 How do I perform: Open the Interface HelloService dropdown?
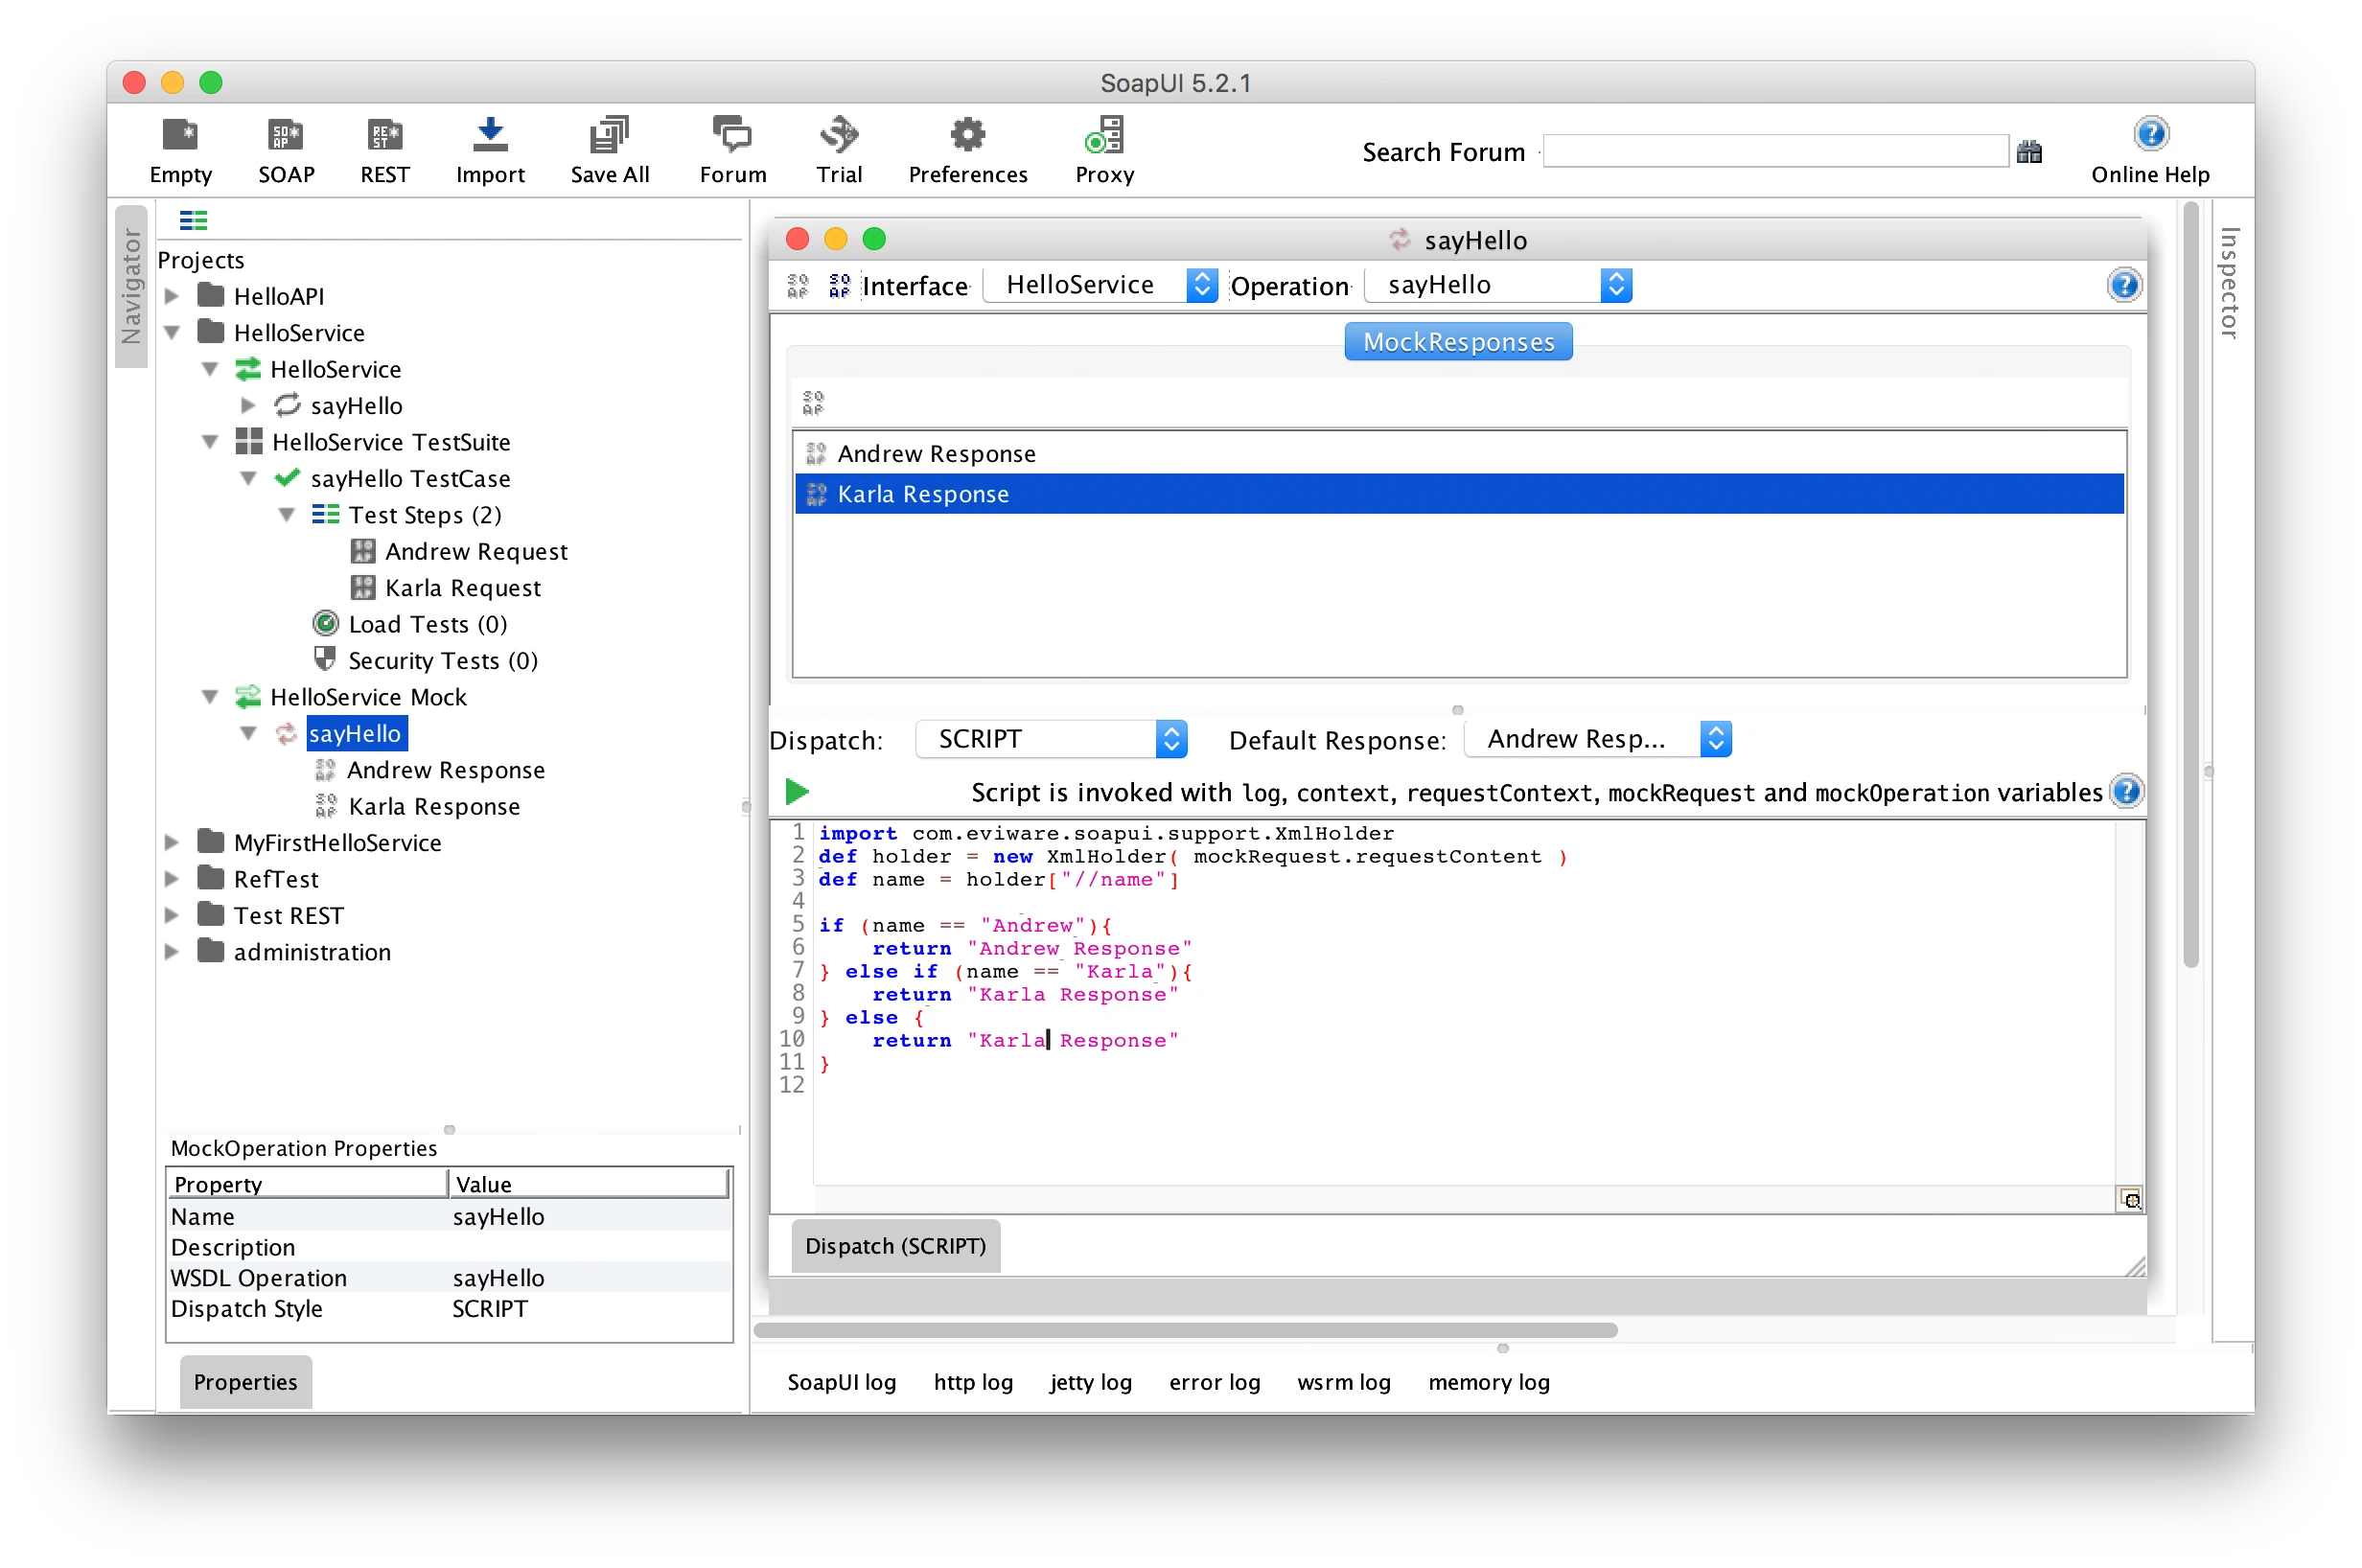coord(1100,285)
